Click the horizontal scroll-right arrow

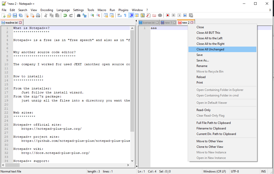coord(128,165)
